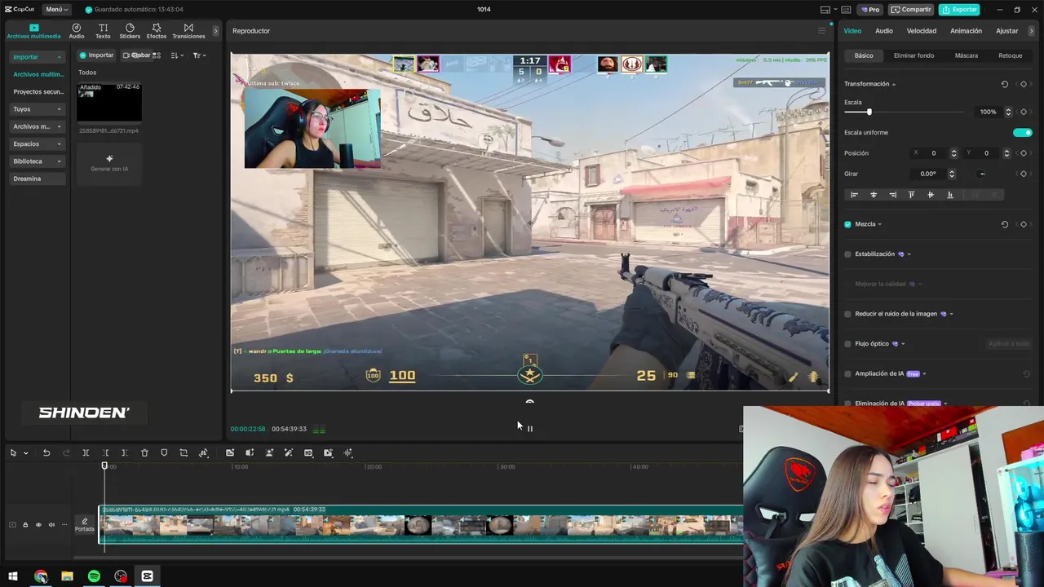Click the undo arrow in timeline toolbar
This screenshot has width=1044, height=587.
[46, 452]
